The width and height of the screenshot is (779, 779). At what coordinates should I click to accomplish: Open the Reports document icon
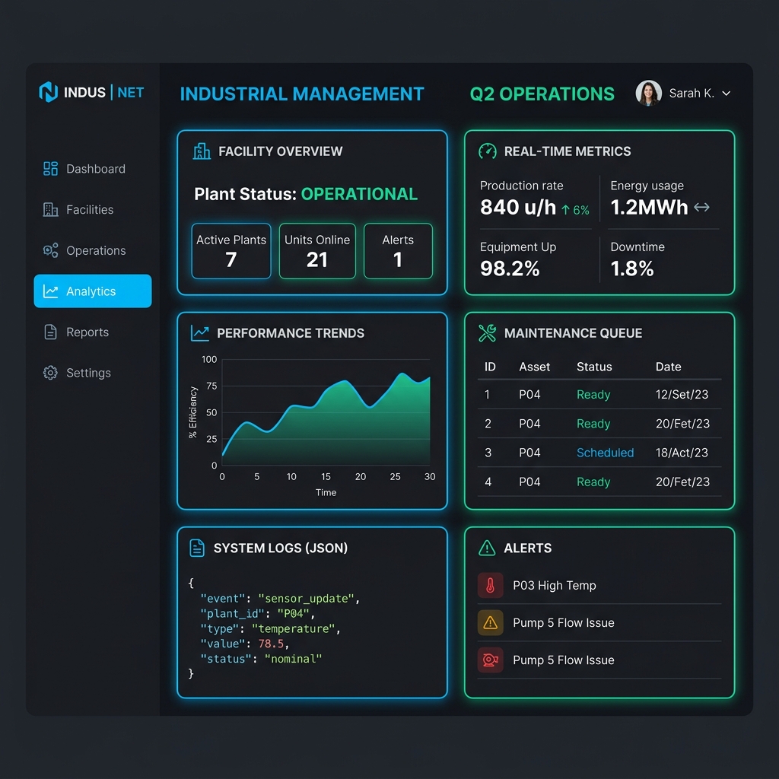click(50, 332)
